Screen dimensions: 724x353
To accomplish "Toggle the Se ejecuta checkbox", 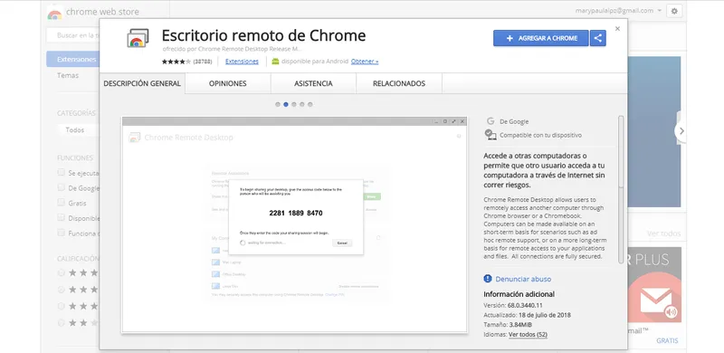I will tap(61, 172).
